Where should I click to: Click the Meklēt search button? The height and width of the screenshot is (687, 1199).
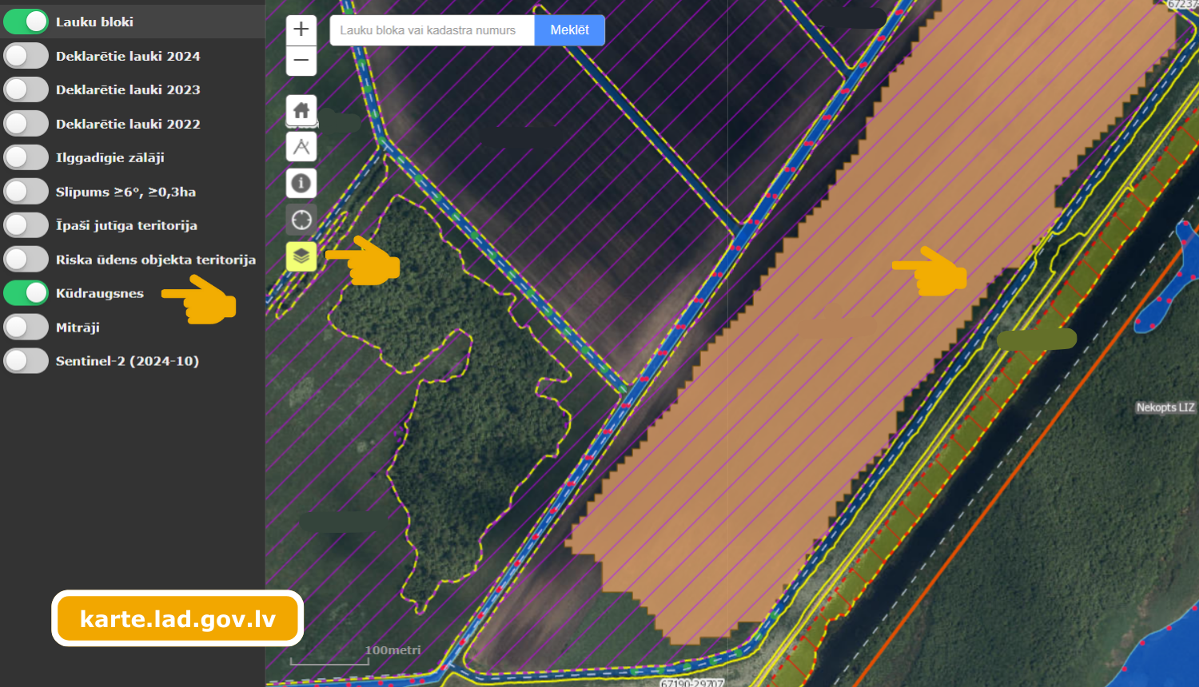570,30
